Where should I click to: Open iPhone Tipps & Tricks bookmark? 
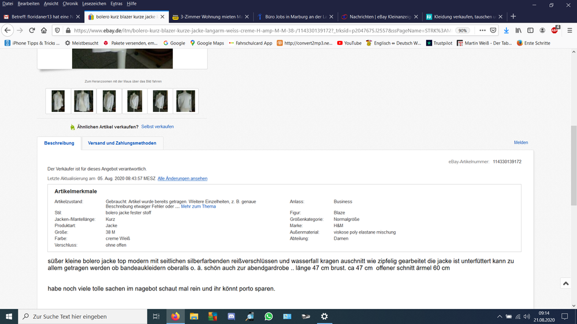click(32, 43)
